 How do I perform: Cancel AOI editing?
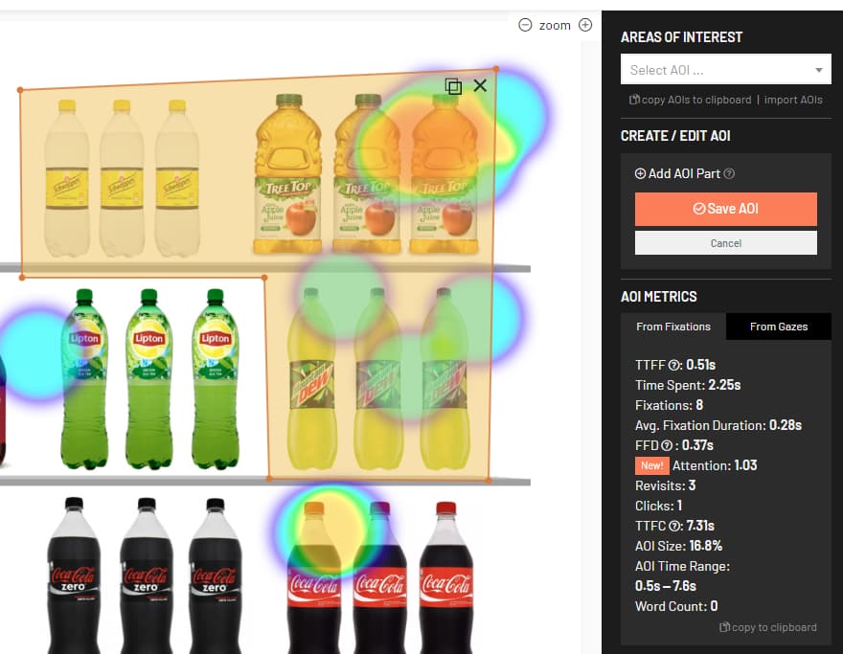[725, 243]
